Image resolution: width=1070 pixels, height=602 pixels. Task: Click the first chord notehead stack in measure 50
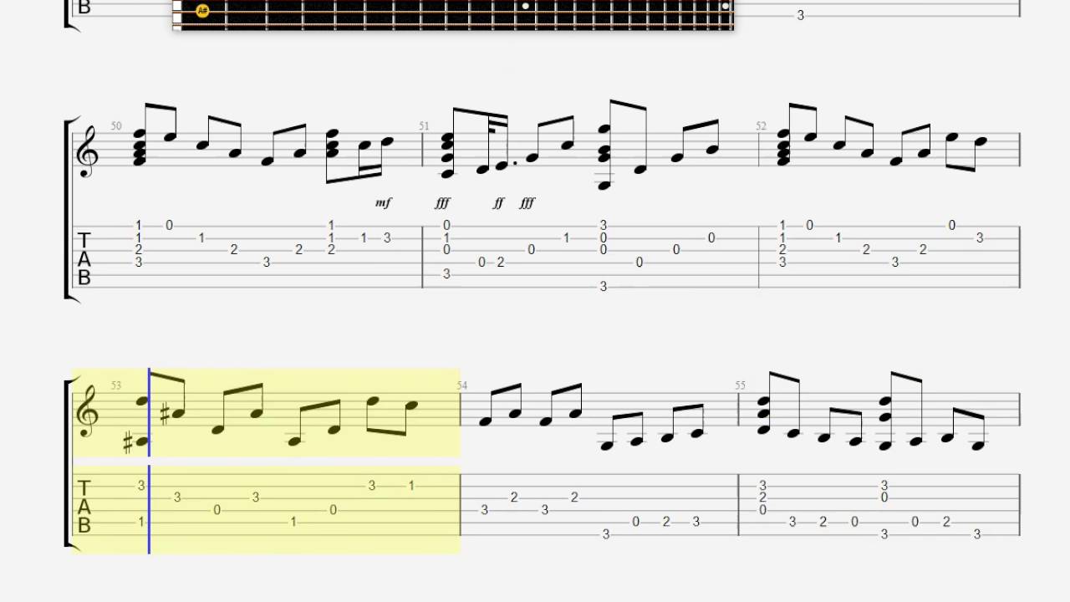click(x=140, y=146)
